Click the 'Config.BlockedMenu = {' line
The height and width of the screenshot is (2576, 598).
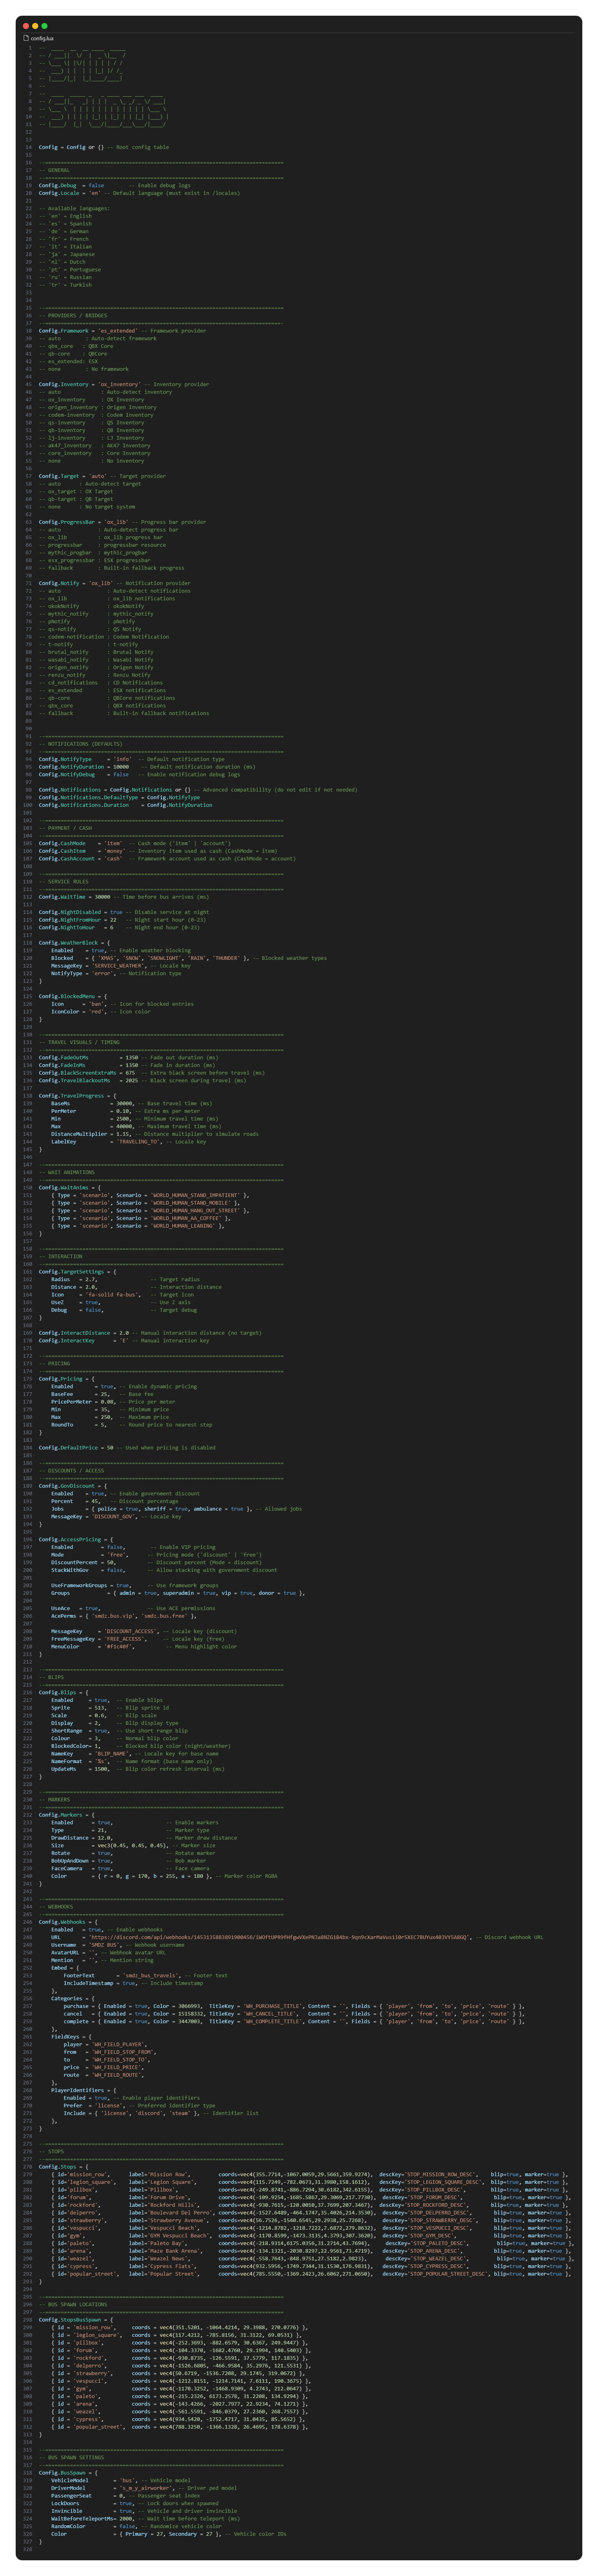point(73,996)
